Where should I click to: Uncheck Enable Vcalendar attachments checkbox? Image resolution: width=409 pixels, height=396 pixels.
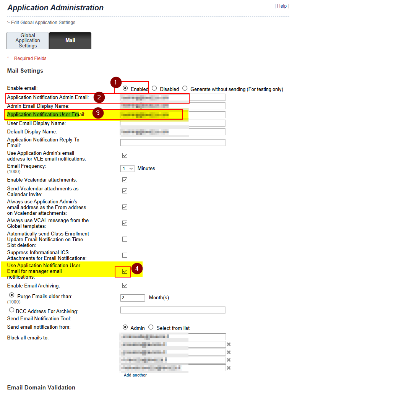(125, 180)
